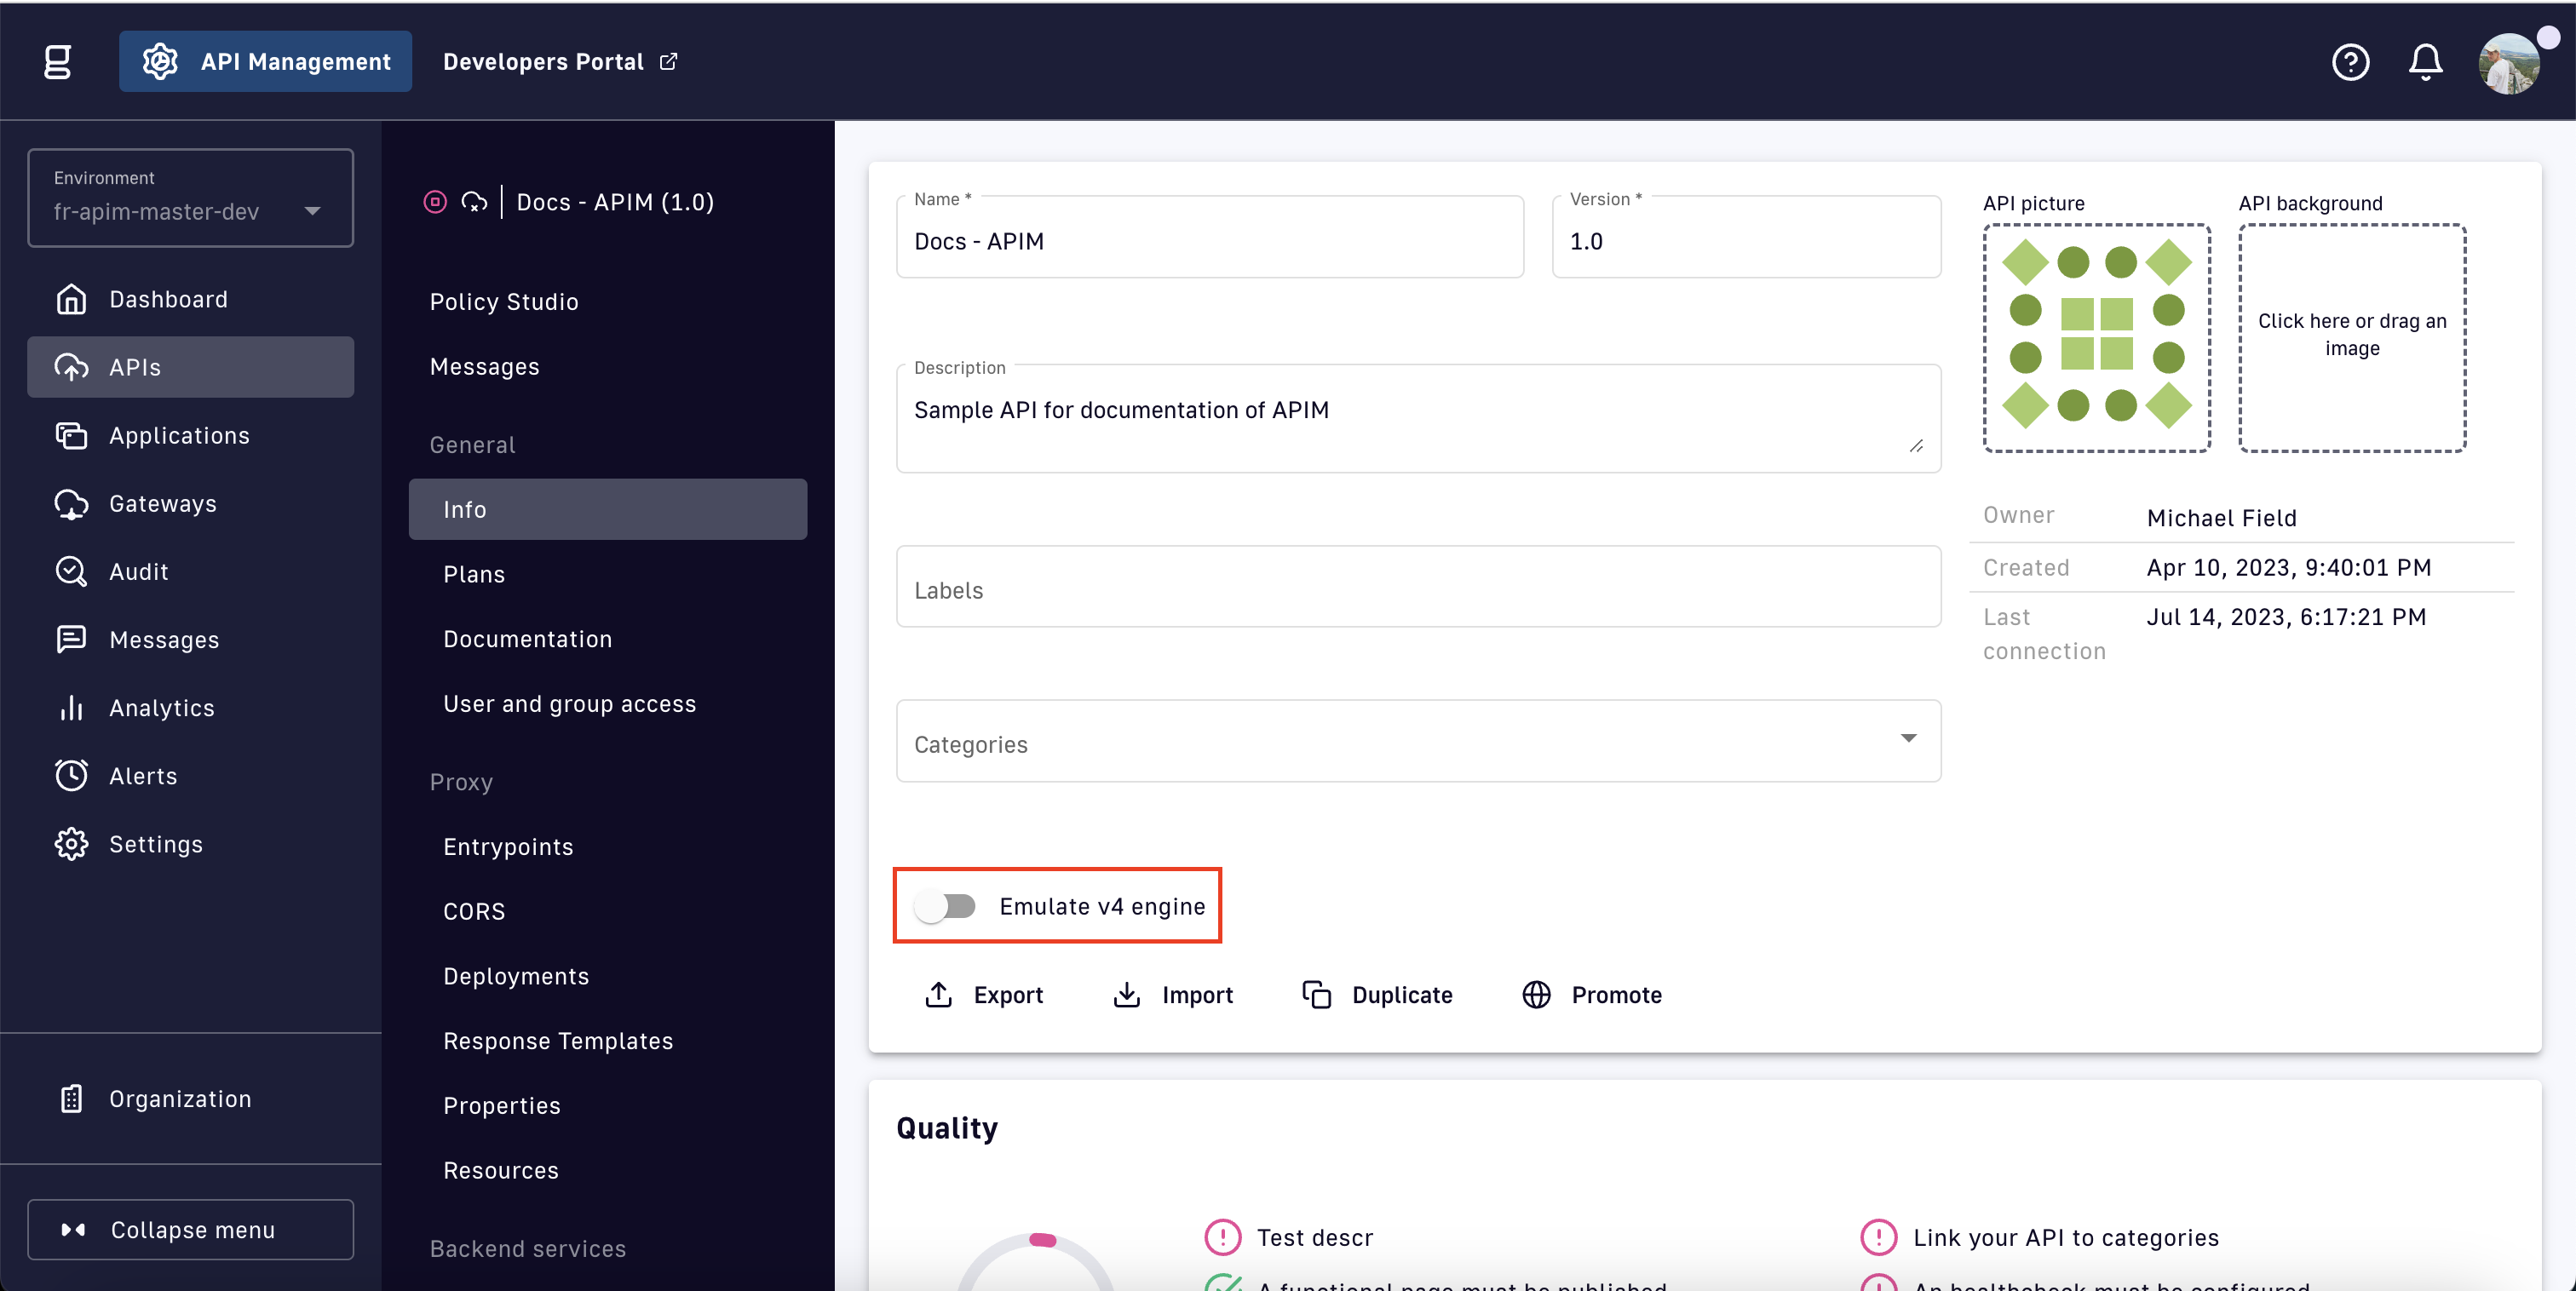Open Dashboard from the home icon
2576x1291 pixels.
tap(71, 299)
